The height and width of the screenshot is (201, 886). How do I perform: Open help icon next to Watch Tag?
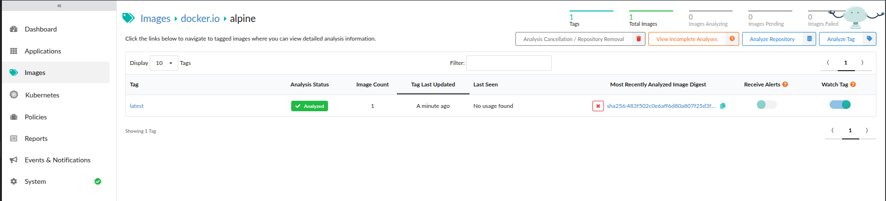[853, 85]
